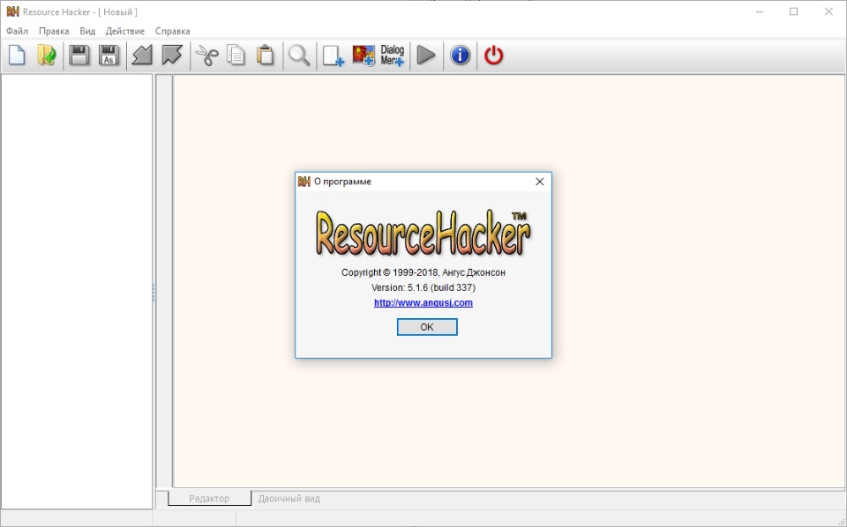The image size is (847, 527).
Task: Click the Dialog Menu insert icon
Action: (392, 55)
